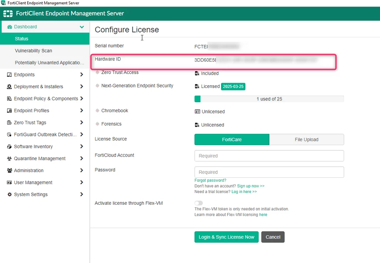Open the Forgot password link
This screenshot has width=380, height=263.
click(210, 180)
